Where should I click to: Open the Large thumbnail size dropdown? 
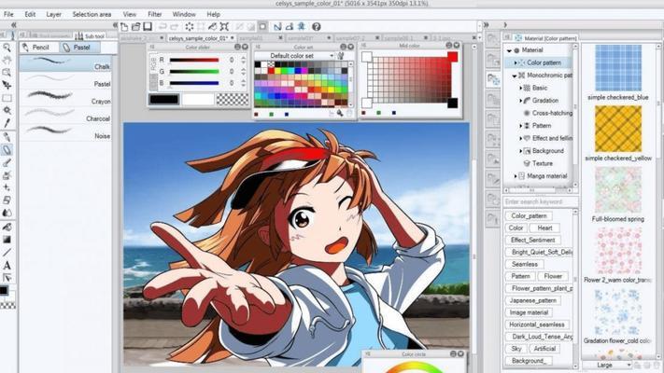607,365
